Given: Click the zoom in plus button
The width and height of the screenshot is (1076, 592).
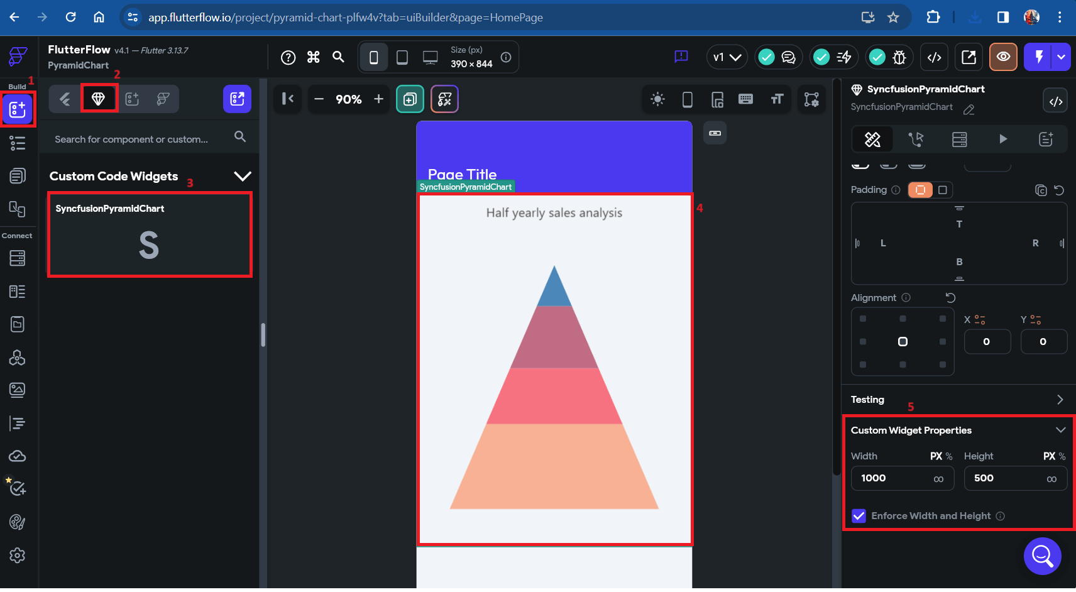Looking at the screenshot, I should point(378,99).
